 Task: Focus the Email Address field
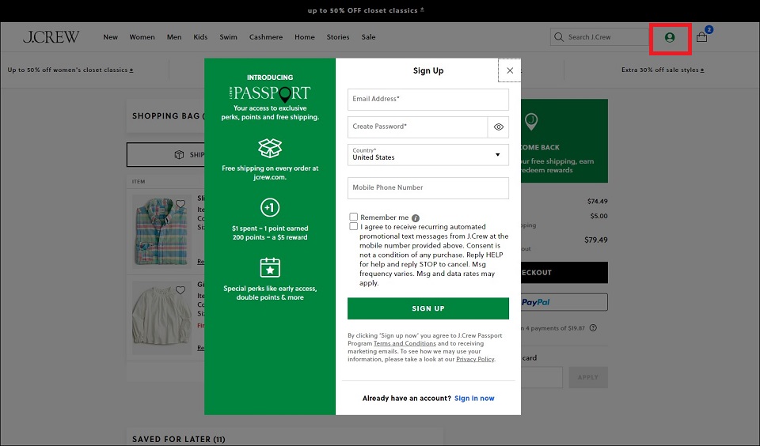point(428,100)
